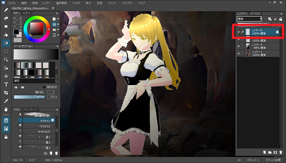Adjust the gradient opacity slider
Image resolution: width=286 pixels, height=163 pixels.
pyautogui.click(x=29, y=97)
